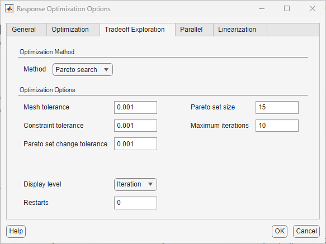Click the Method label text
The width and height of the screenshot is (326, 244).
(x=35, y=69)
